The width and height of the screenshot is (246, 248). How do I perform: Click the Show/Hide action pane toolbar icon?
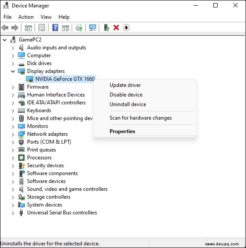66,28
